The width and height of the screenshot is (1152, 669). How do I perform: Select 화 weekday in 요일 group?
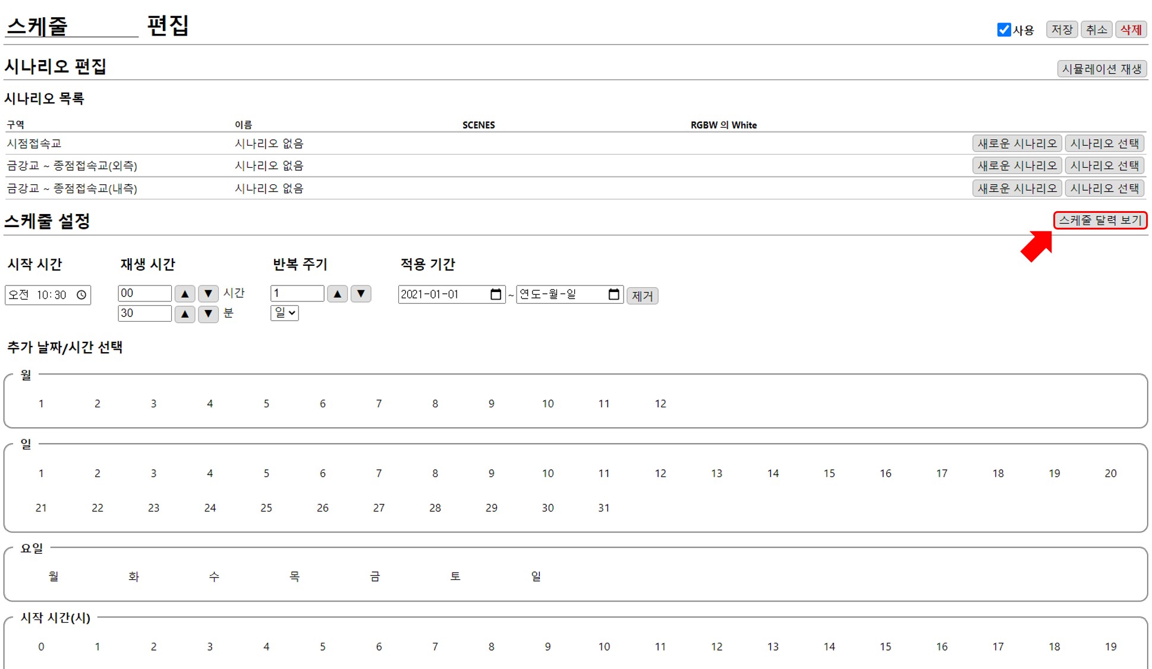(134, 576)
